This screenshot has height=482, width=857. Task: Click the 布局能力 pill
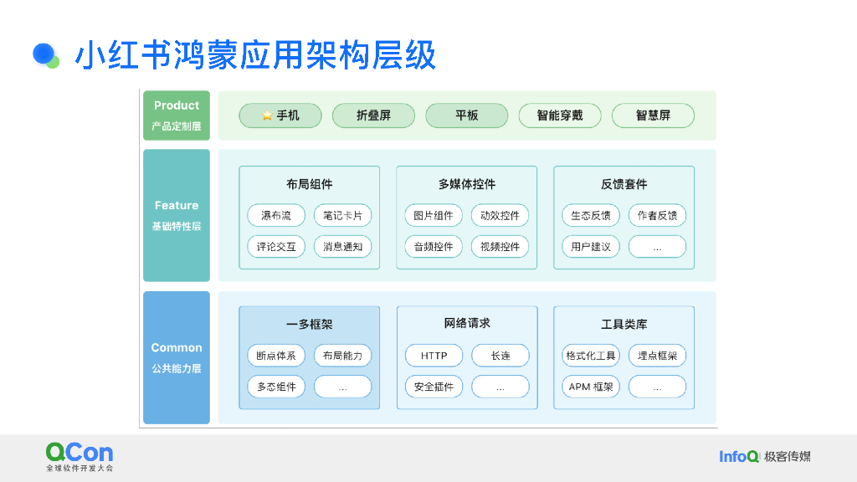click(342, 355)
